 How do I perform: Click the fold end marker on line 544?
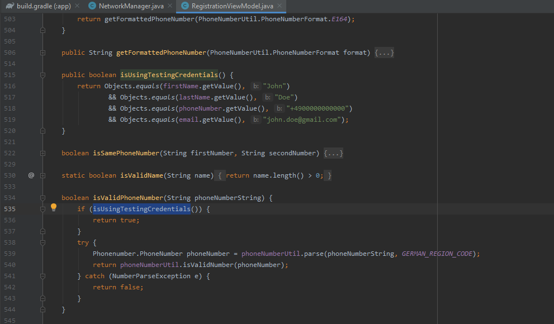pyautogui.click(x=42, y=309)
